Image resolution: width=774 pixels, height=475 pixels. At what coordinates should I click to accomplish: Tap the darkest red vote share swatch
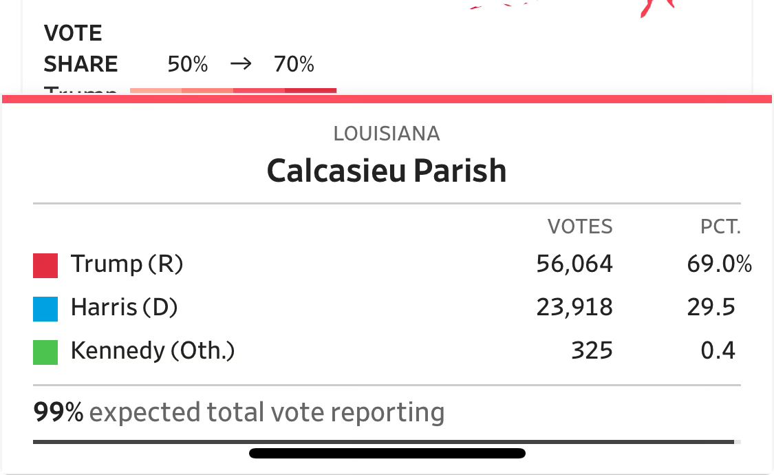310,90
